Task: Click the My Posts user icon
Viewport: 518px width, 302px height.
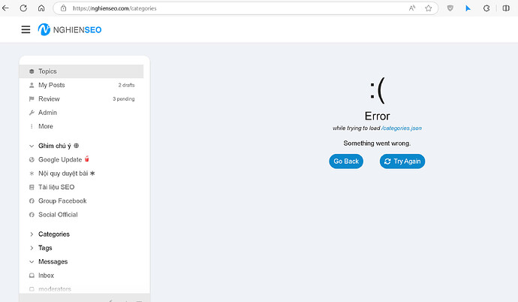Action: click(x=32, y=85)
